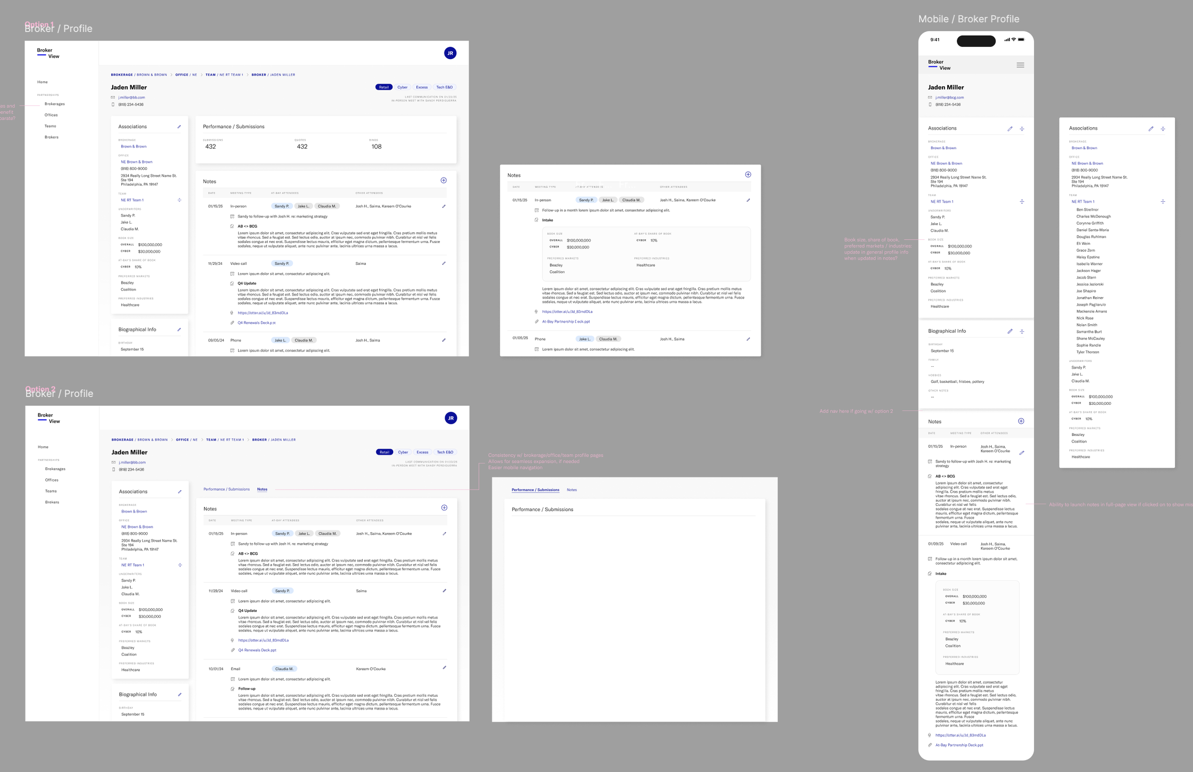Collapse NE RT Team 1 member list starting Ben Strellnor
This screenshot has width=1193, height=772.
coord(1162,201)
